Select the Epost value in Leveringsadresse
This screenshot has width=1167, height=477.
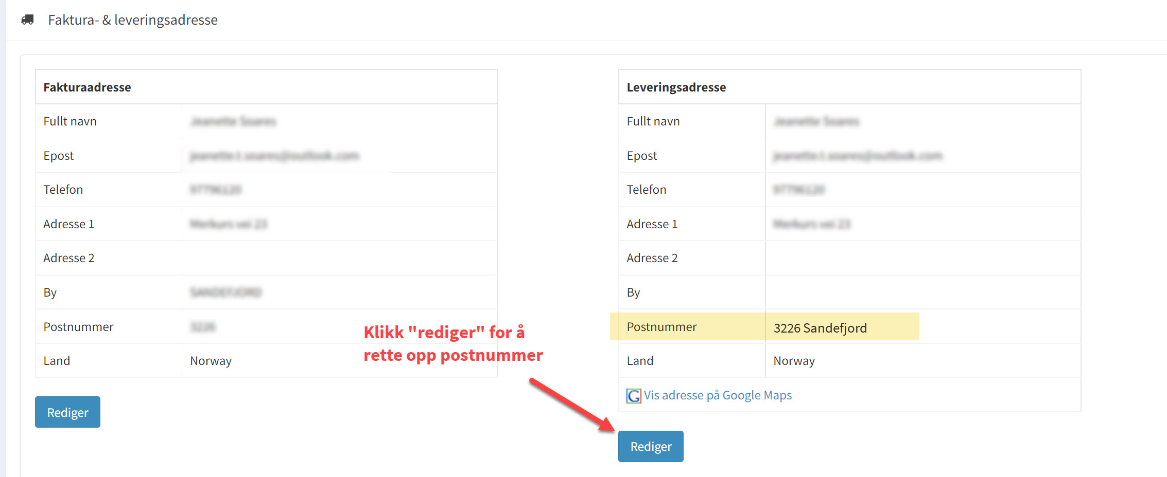click(857, 156)
